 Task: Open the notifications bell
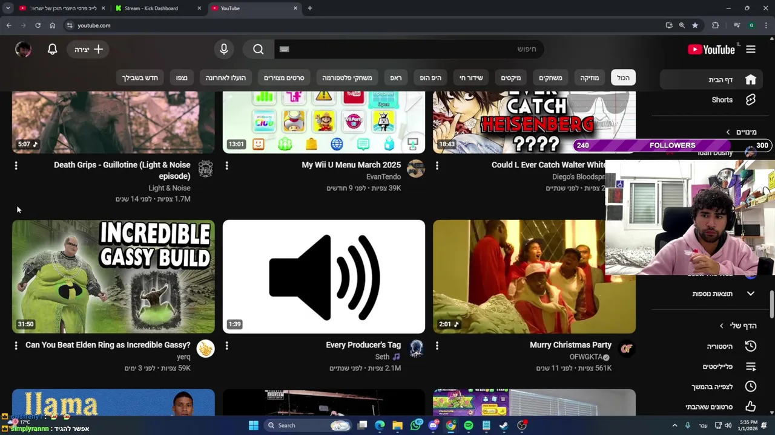click(x=53, y=50)
